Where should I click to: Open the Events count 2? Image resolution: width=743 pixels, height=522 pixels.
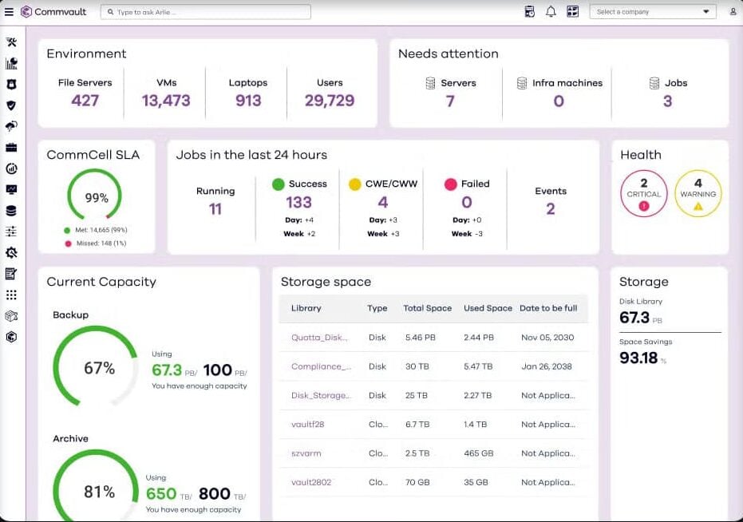(550, 209)
